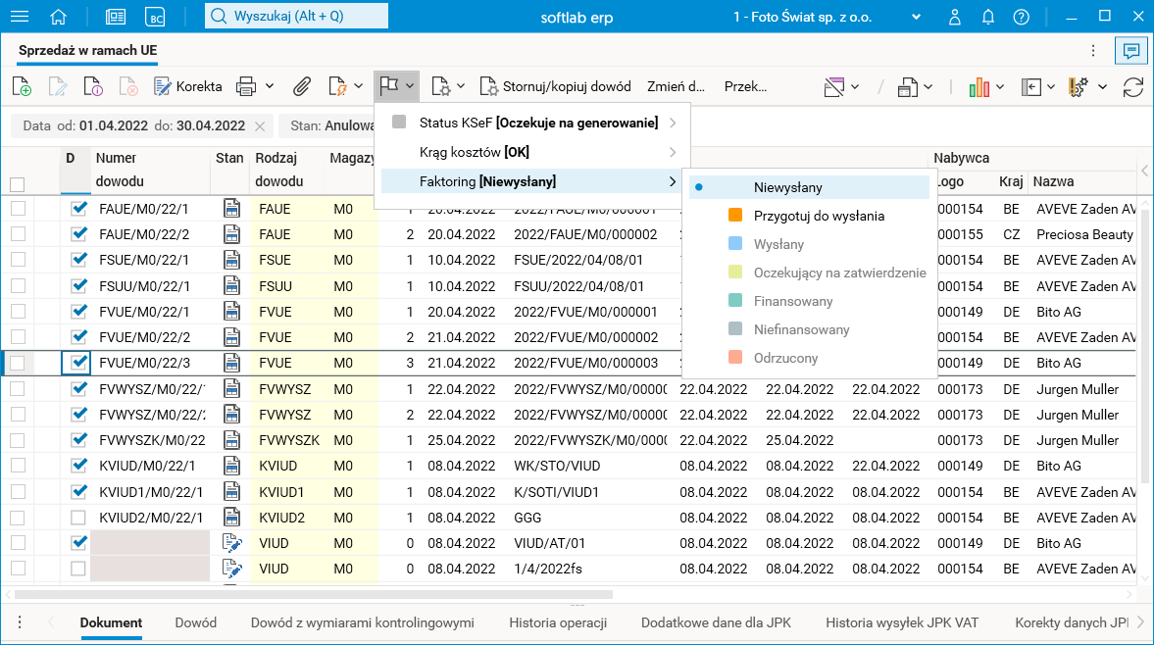This screenshot has width=1154, height=645.
Task: Expand the company selector dropdown
Action: [x=917, y=17]
